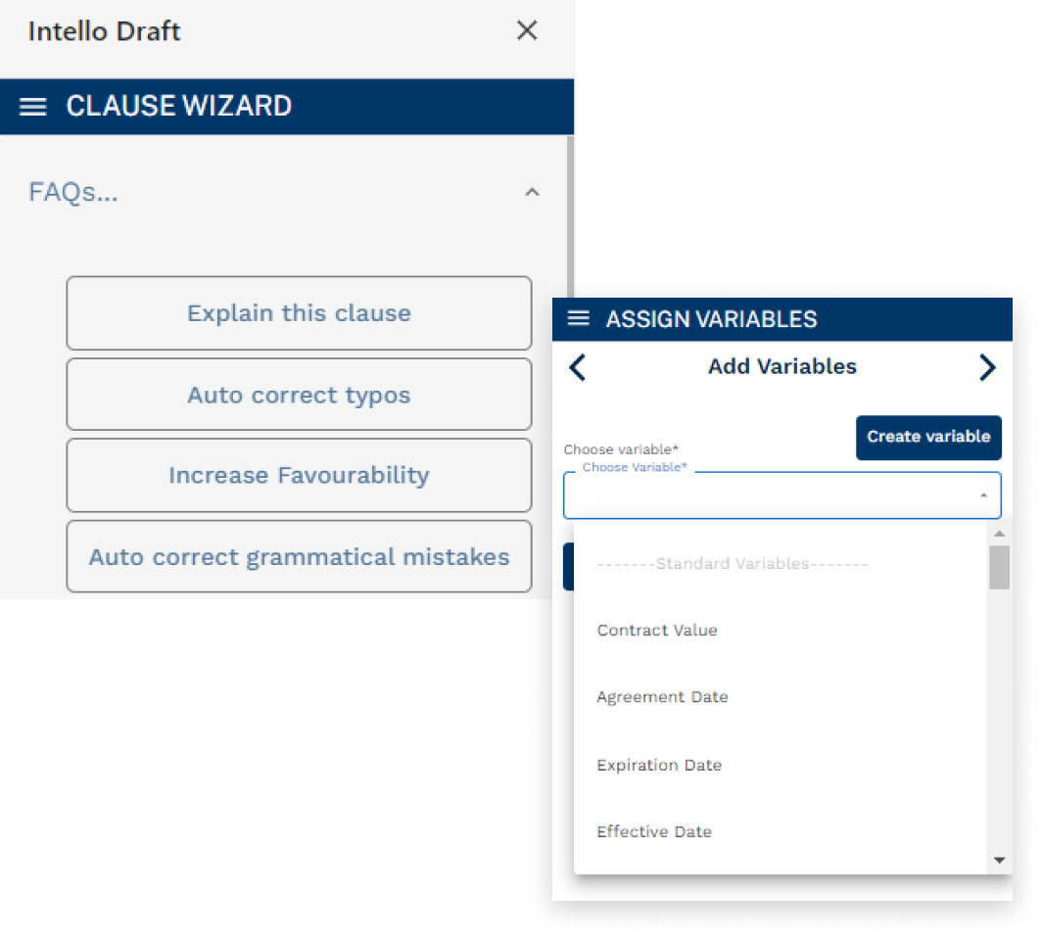
Task: Go back with the left arrow beside Add Variables
Action: 578,367
